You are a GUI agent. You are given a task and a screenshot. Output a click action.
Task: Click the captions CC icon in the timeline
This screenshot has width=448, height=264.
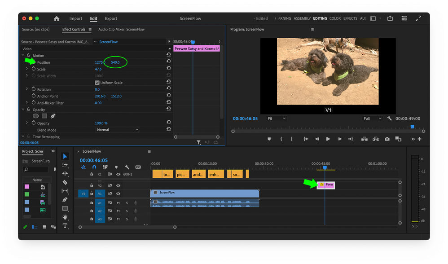138,167
